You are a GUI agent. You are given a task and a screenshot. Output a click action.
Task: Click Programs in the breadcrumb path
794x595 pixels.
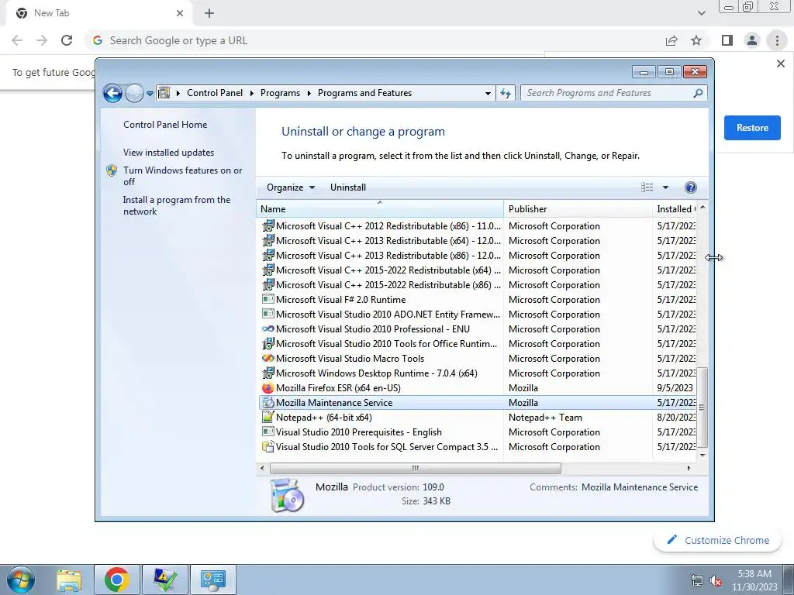(280, 93)
